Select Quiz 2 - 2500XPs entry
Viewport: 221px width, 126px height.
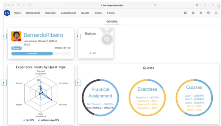point(194,99)
